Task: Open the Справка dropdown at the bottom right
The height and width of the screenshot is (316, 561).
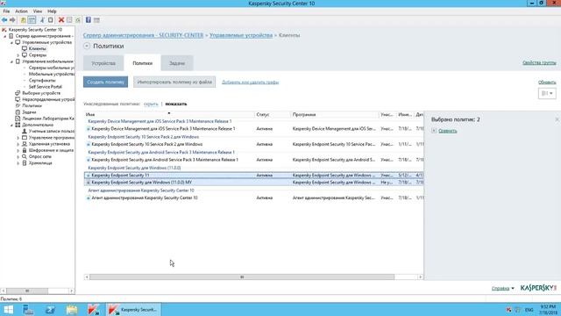Action: pyautogui.click(x=502, y=288)
